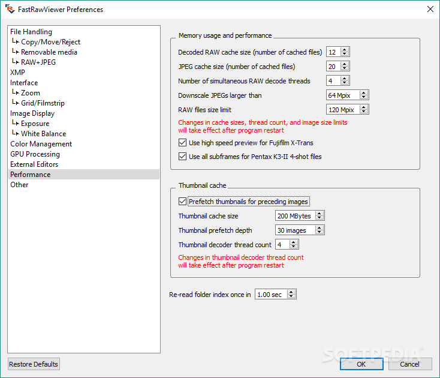Lower the Downscale JPEGs Mpix limit
This screenshot has width=440, height=378.
(x=364, y=97)
